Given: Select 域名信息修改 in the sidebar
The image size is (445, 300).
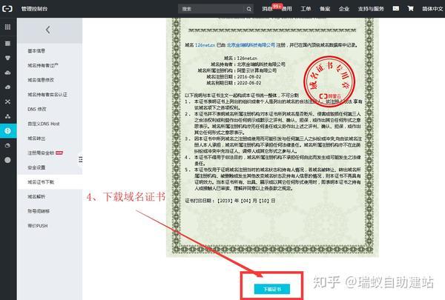Looking at the screenshot, I should (41, 80).
